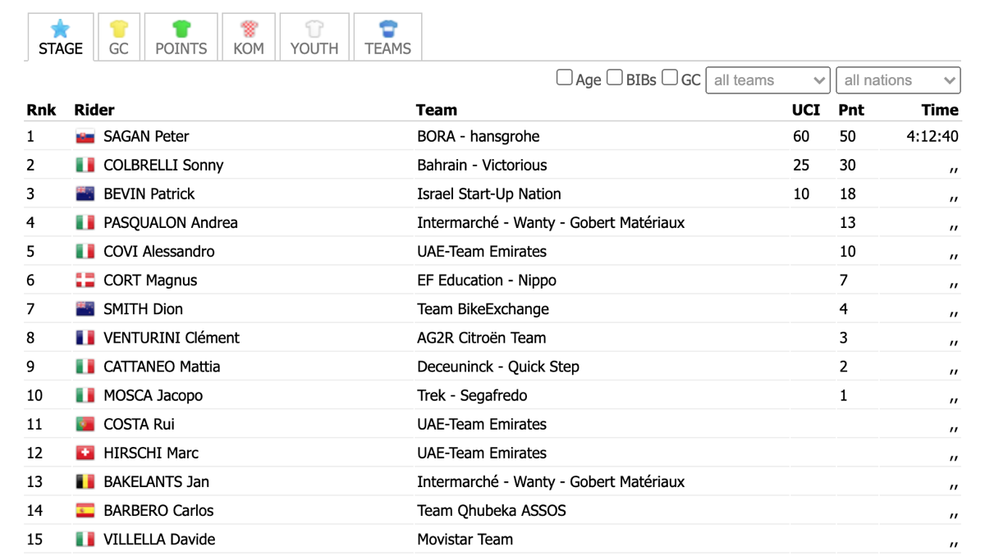This screenshot has height=556, width=985.
Task: Click the Portugal flag beside COSTA Rui
Action: pyautogui.click(x=85, y=424)
